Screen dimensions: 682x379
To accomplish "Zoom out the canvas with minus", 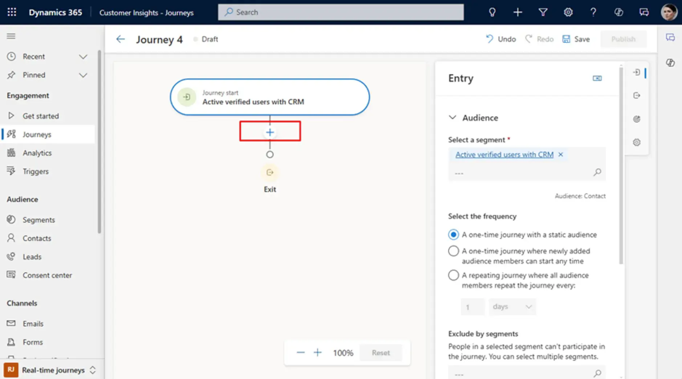I will pos(301,352).
